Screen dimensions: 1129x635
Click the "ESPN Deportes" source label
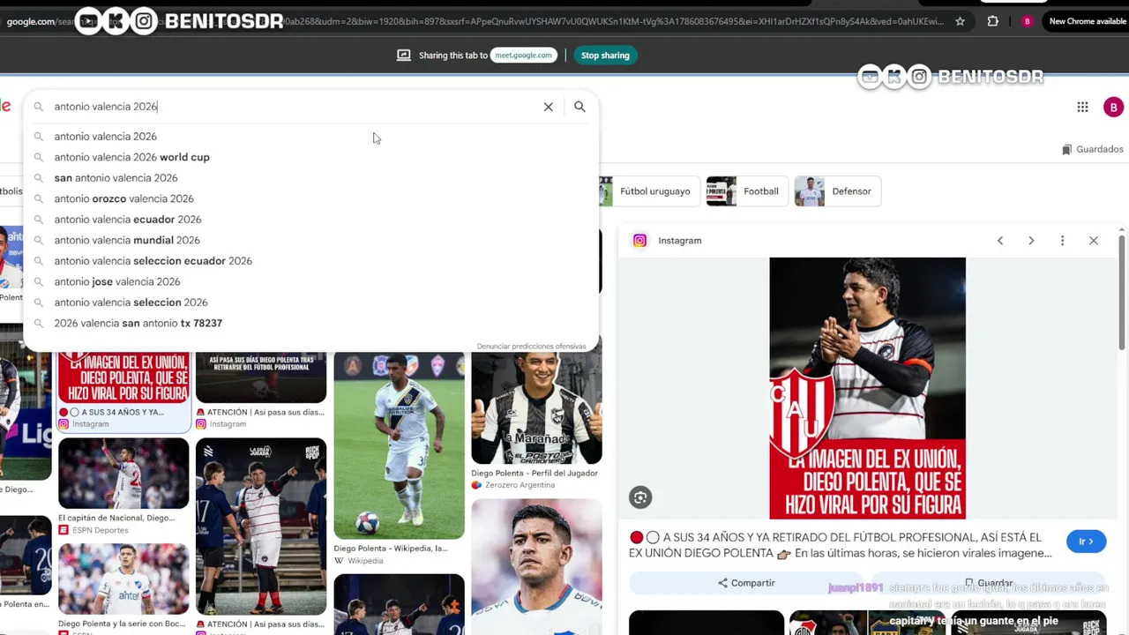click(x=100, y=530)
